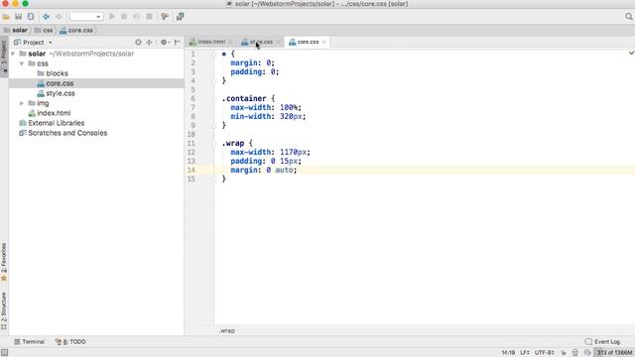Screen dimensions: 635x357
Task: Click Scroll from Source target icon
Action: pyautogui.click(x=138, y=42)
